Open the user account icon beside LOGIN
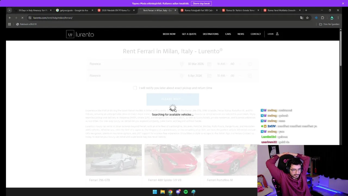348x196 pixels. pyautogui.click(x=277, y=34)
